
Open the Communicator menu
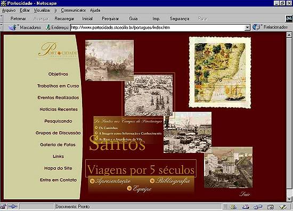[74, 10]
